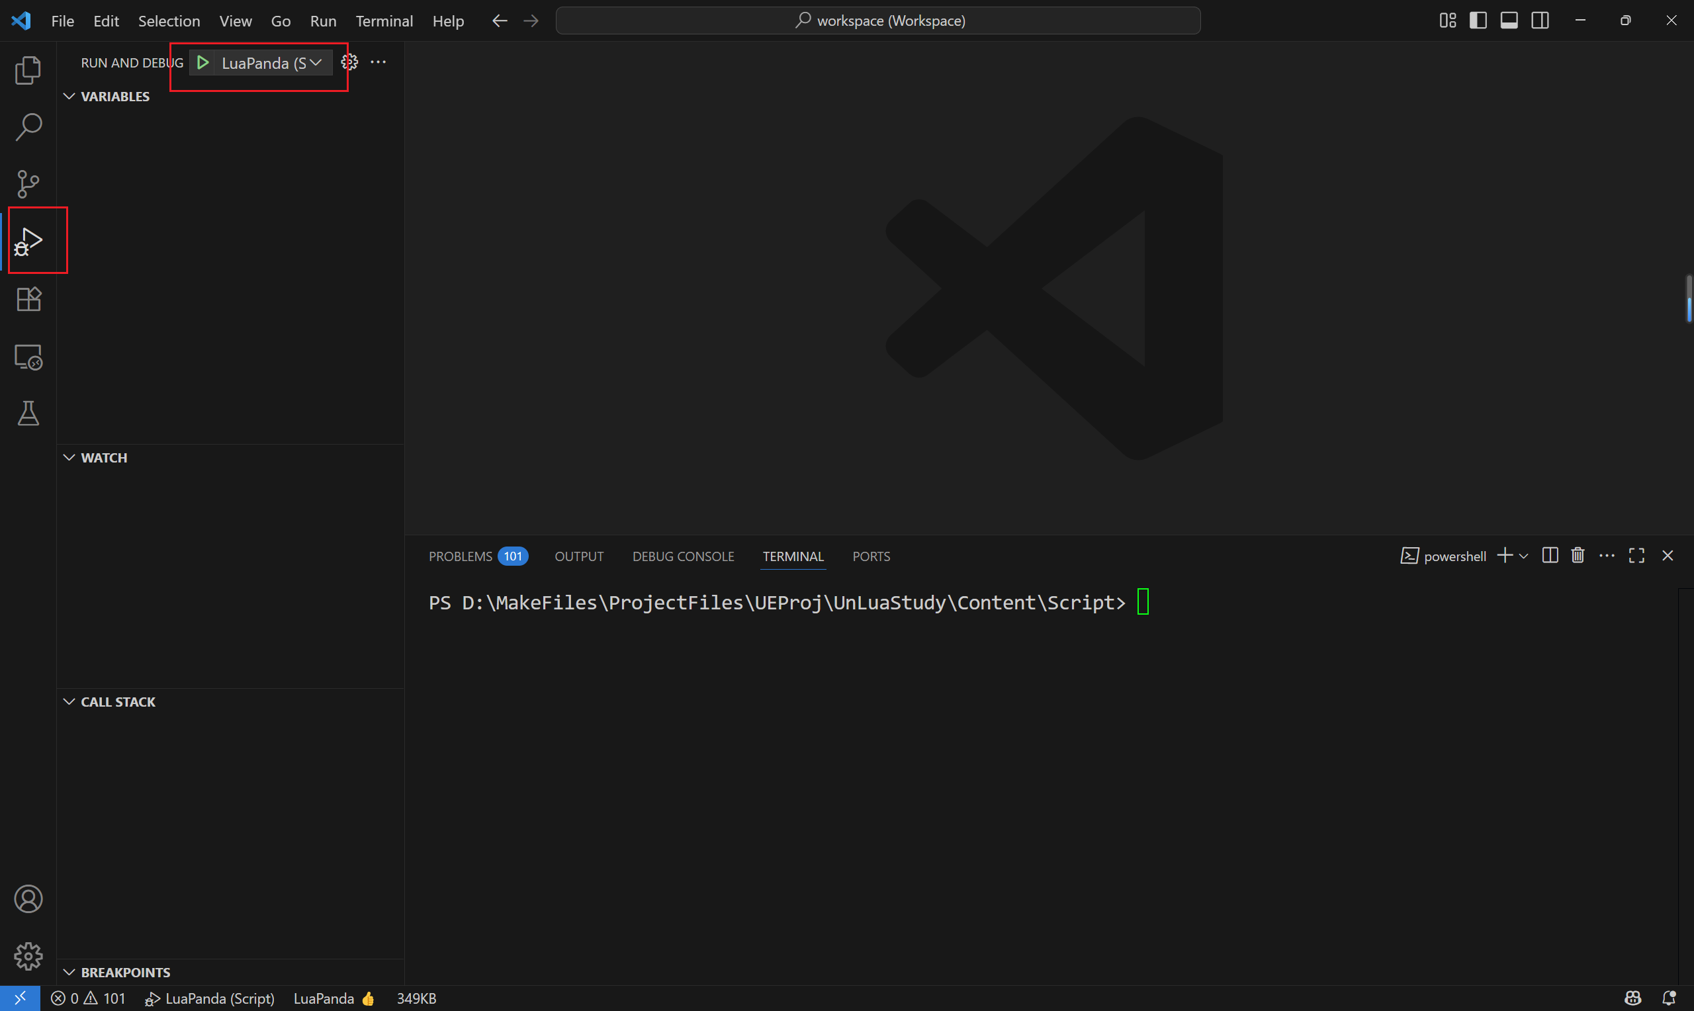Viewport: 1694px width, 1011px height.
Task: Toggle bottom panel layout button
Action: point(1509,21)
